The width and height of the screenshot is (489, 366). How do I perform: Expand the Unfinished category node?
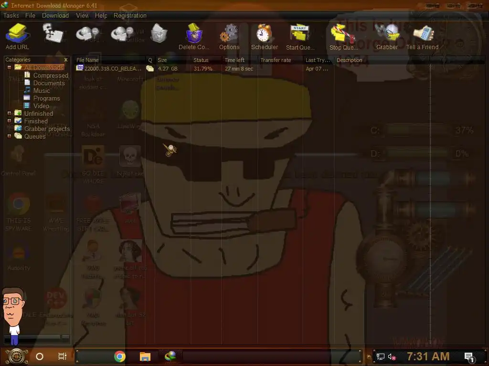(9, 113)
